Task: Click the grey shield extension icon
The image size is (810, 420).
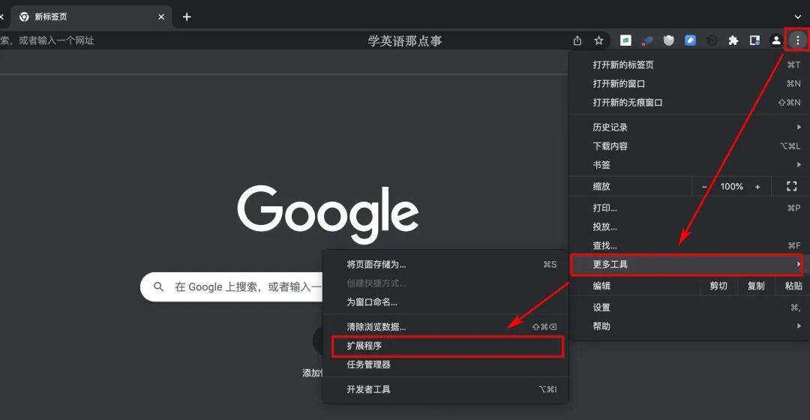Action: 669,40
